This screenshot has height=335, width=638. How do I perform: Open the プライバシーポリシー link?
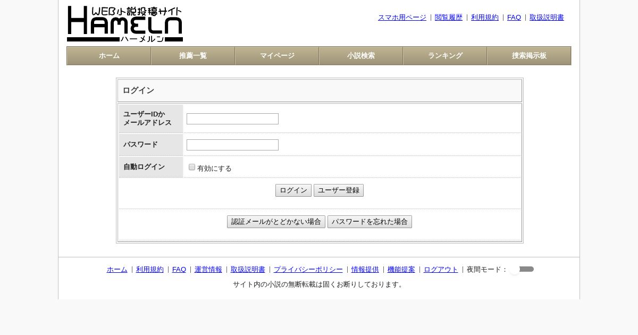(308, 270)
